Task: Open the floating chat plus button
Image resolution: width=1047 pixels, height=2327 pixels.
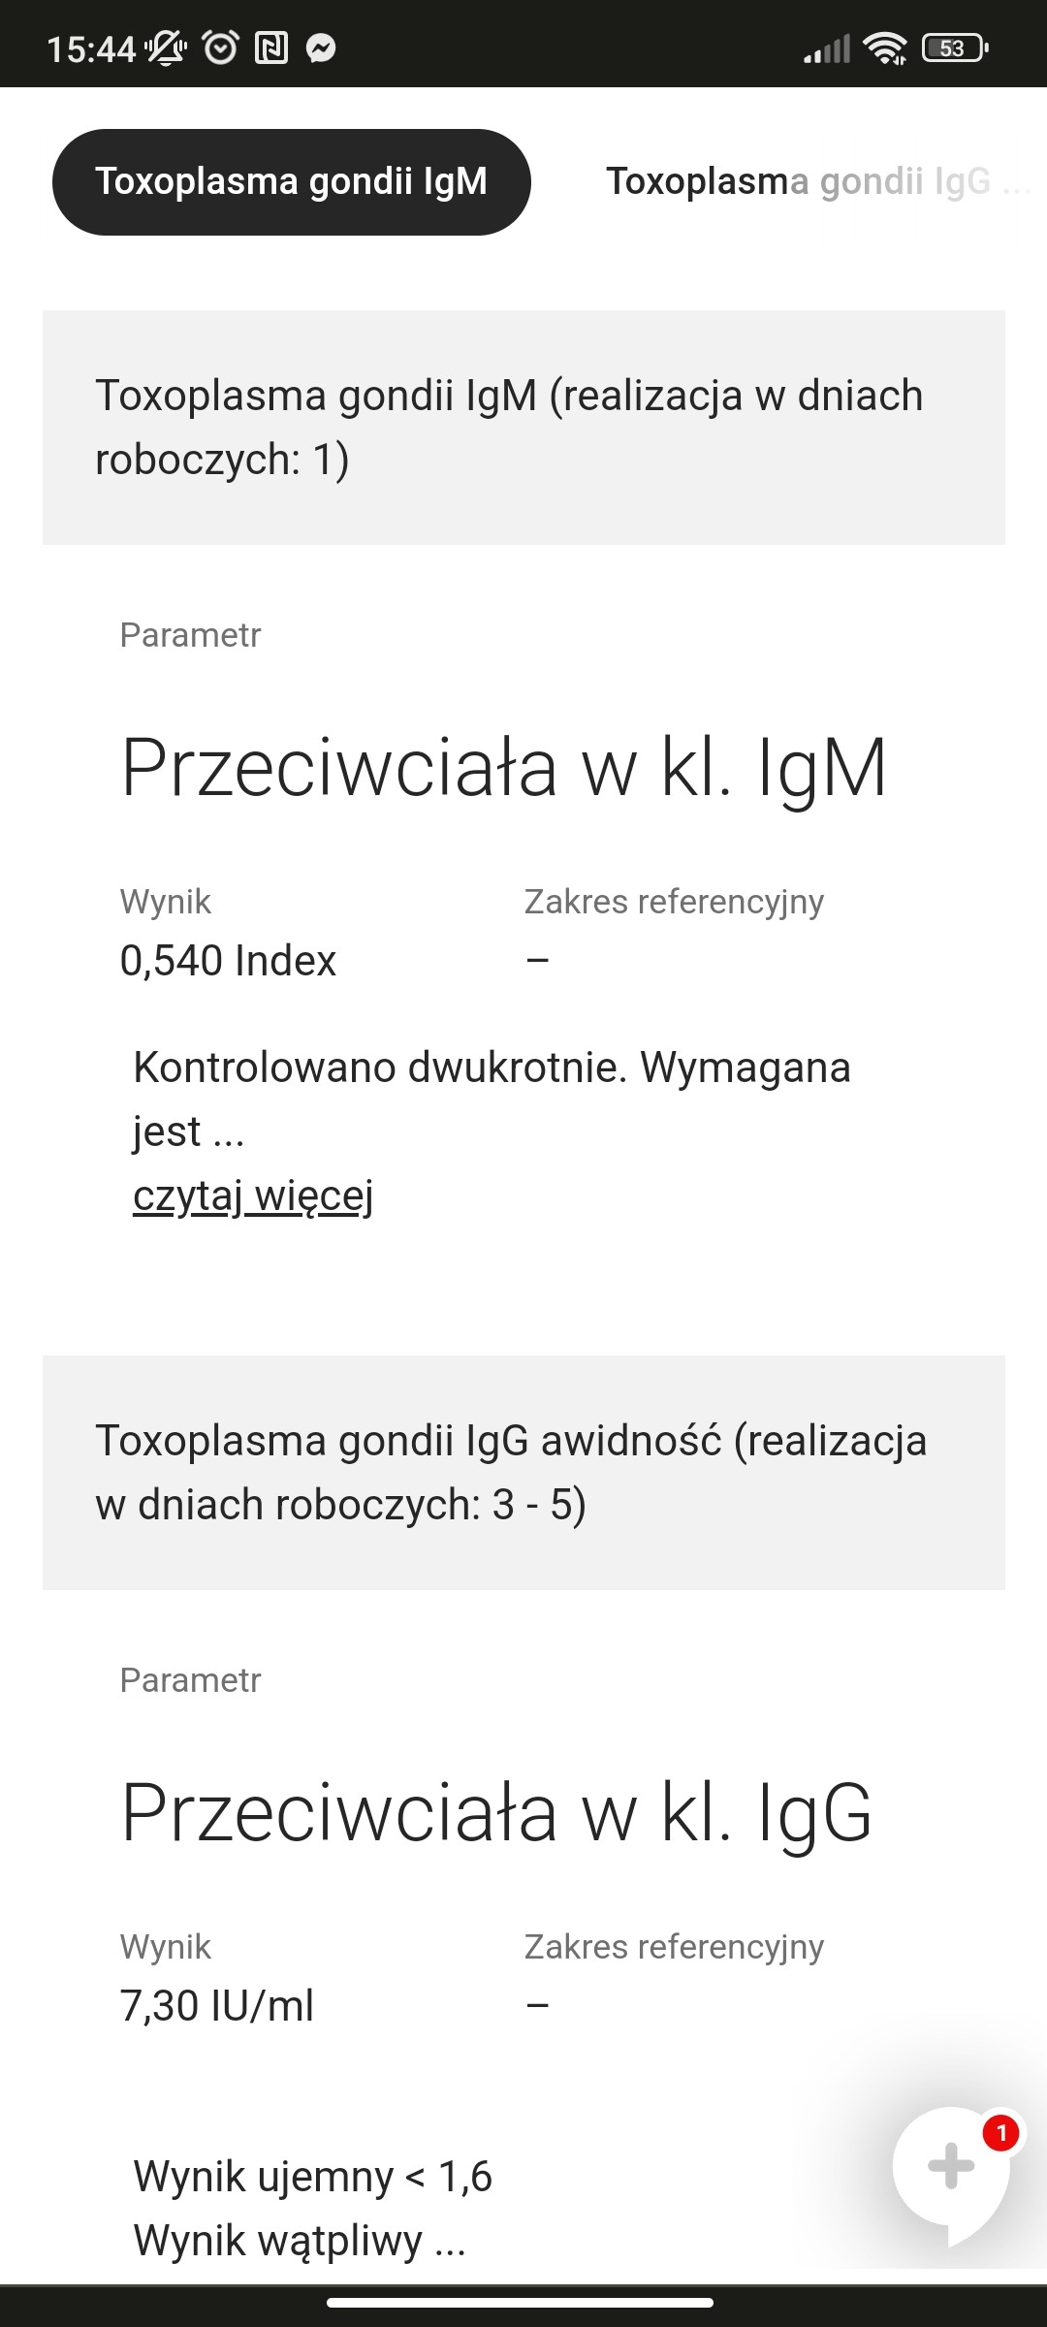Action: (x=950, y=2167)
